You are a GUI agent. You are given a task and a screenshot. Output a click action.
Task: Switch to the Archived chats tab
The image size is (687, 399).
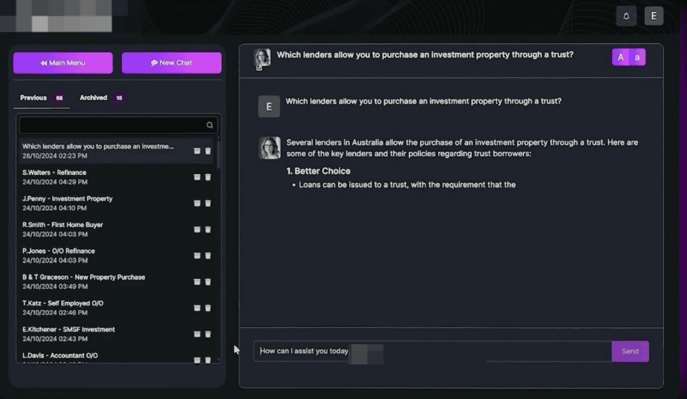[x=94, y=98]
